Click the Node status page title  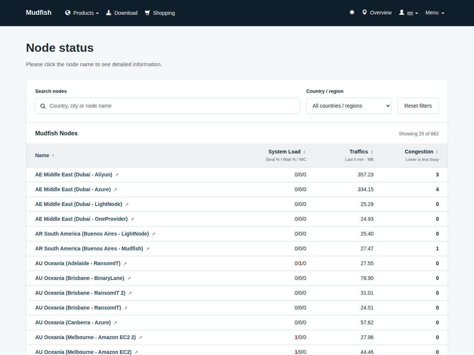point(60,48)
